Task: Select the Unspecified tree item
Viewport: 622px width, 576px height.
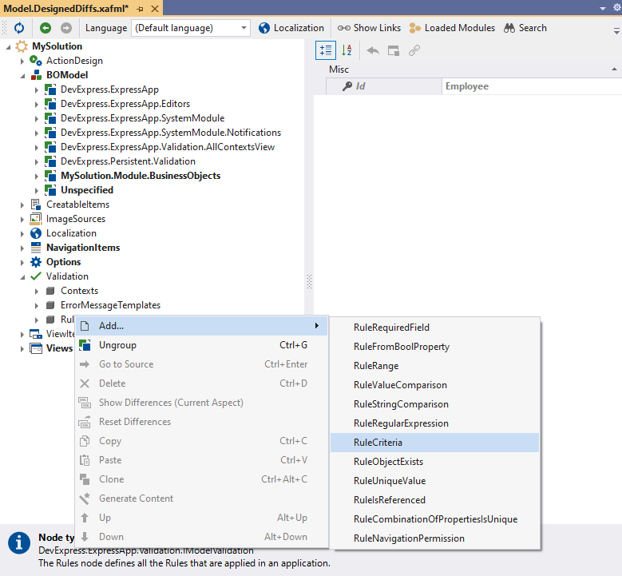Action: (87, 190)
